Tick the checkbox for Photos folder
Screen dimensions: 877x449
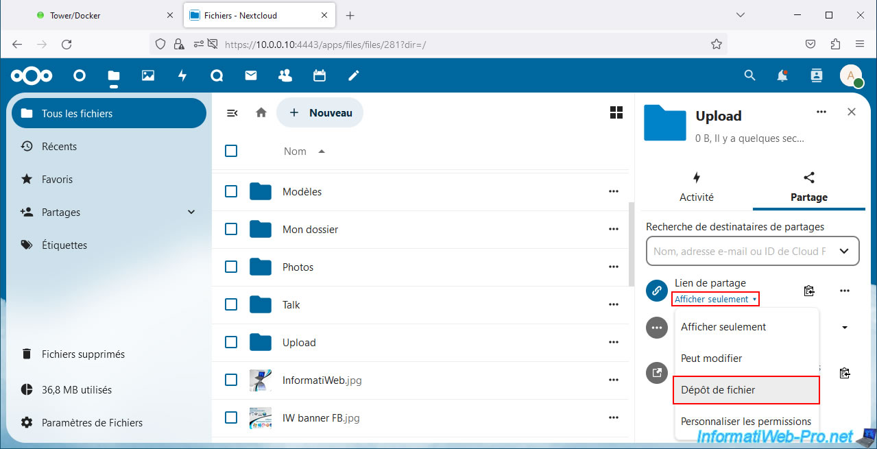pos(231,267)
